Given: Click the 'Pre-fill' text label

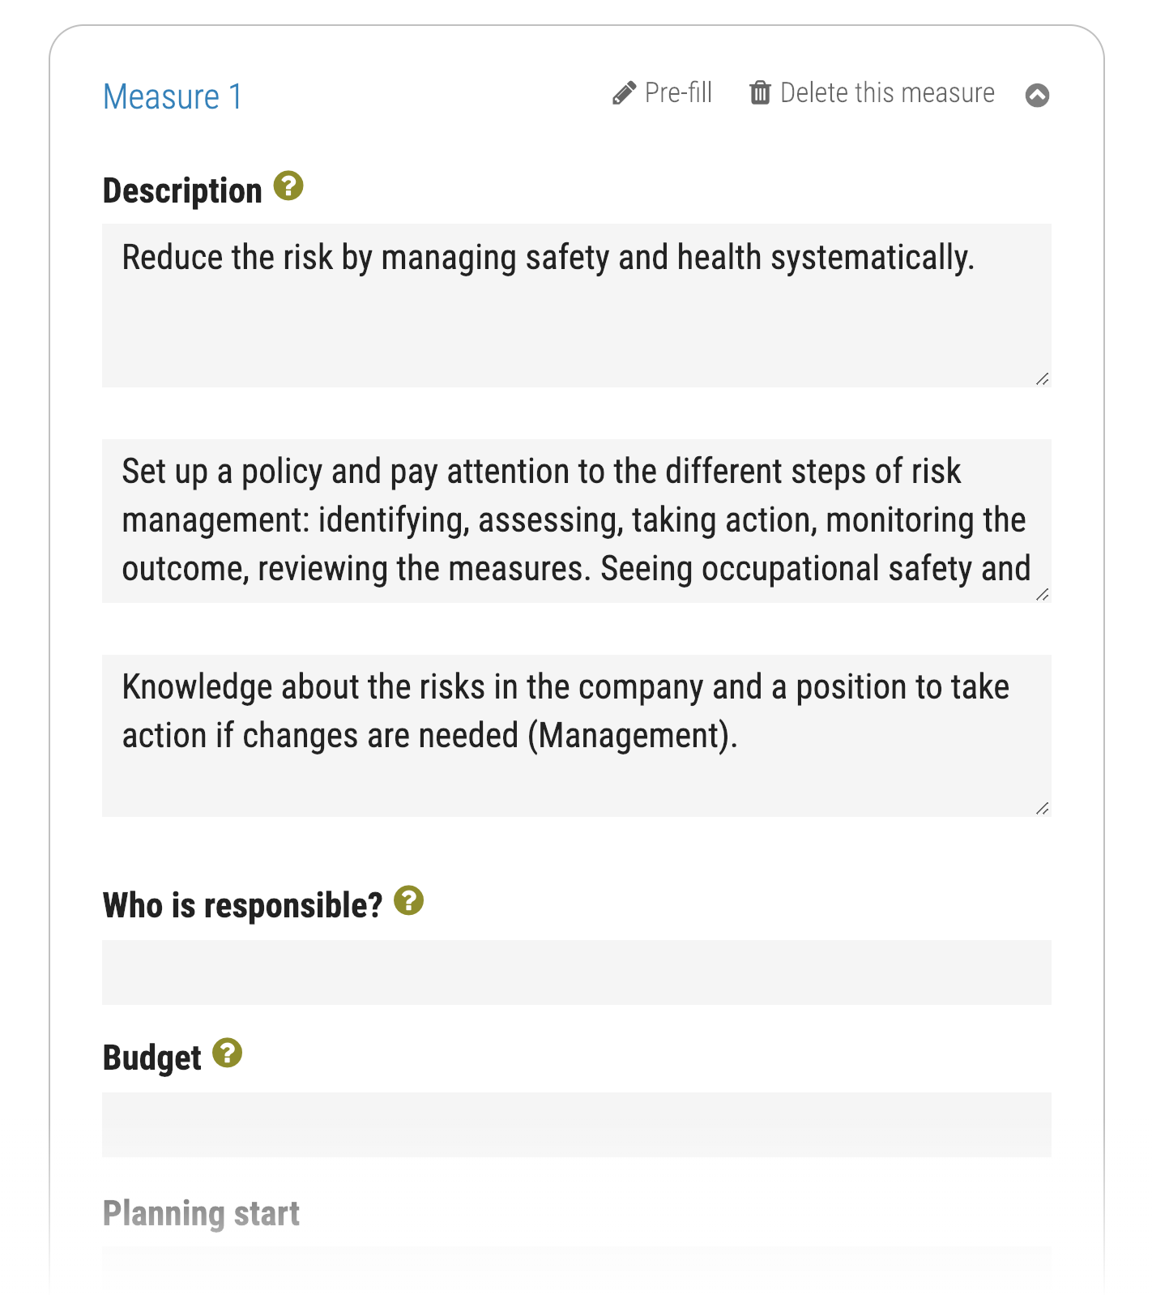Looking at the screenshot, I should pos(678,93).
